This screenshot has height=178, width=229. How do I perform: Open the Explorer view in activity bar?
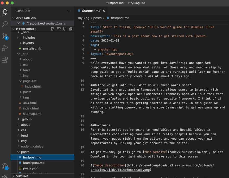coord(5,12)
